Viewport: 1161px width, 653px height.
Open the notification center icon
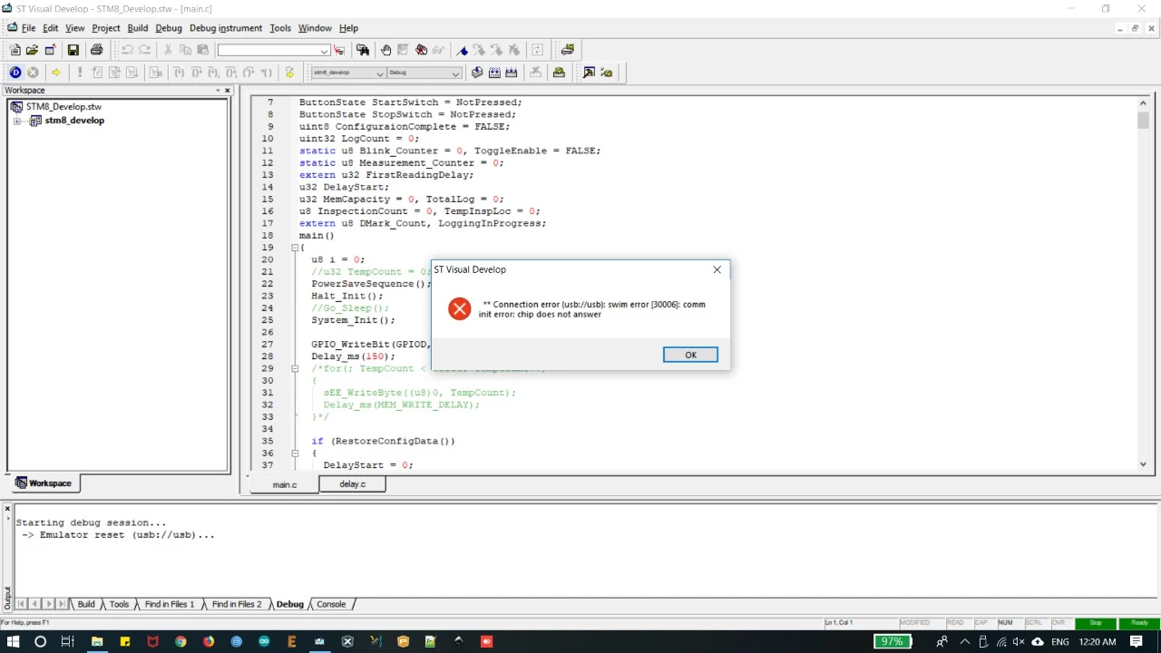[1137, 641]
